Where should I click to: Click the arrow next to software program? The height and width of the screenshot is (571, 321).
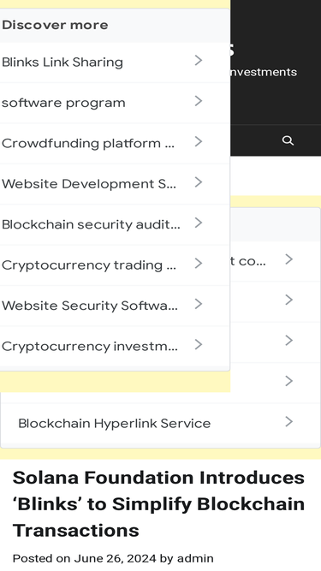tap(199, 101)
